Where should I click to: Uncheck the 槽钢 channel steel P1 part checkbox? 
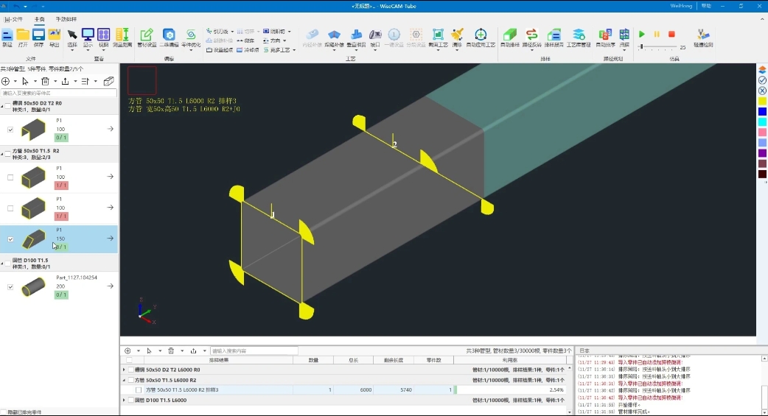[x=10, y=130]
